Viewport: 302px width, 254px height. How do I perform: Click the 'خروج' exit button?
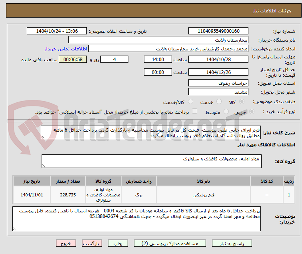[x=66, y=244]
